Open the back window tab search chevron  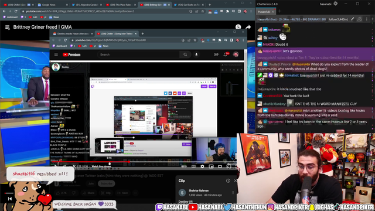point(226,3)
